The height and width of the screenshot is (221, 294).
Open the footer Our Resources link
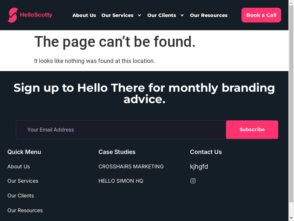25,210
